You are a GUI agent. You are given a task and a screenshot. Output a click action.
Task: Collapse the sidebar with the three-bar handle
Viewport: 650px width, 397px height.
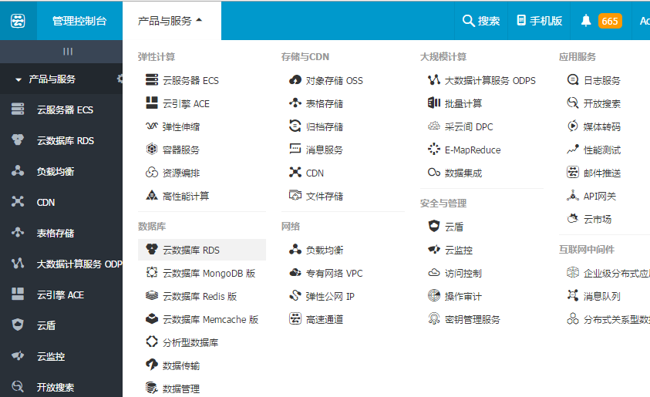[x=68, y=52]
